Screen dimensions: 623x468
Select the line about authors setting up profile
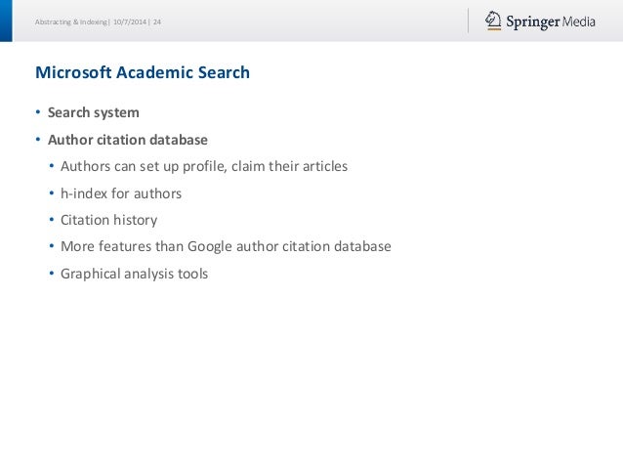point(204,166)
